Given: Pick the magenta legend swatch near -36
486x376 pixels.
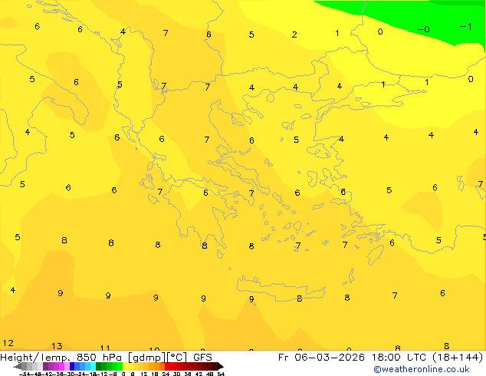Looking at the screenshot, I should (x=61, y=366).
